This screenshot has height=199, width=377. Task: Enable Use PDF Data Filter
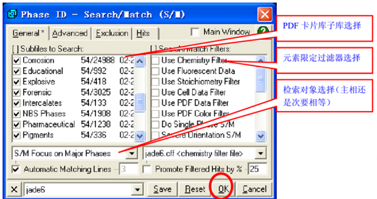tap(155, 103)
